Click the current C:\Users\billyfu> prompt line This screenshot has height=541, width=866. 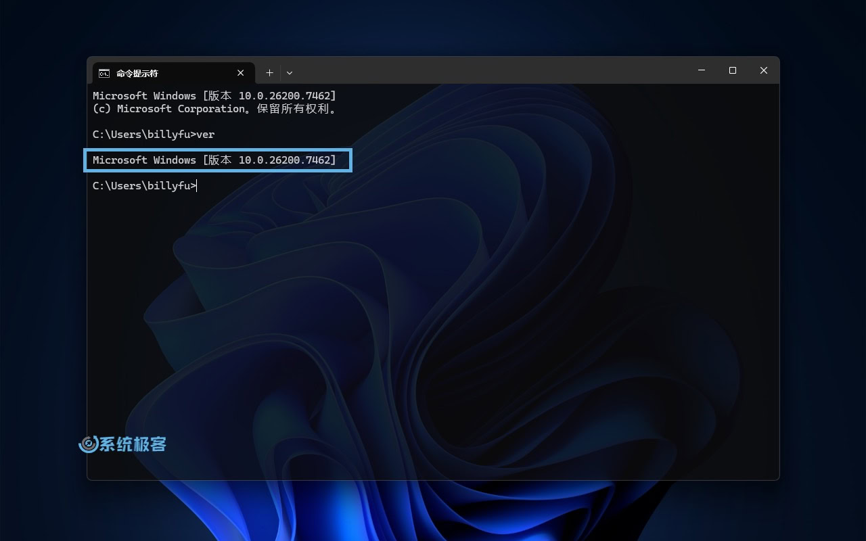point(144,186)
